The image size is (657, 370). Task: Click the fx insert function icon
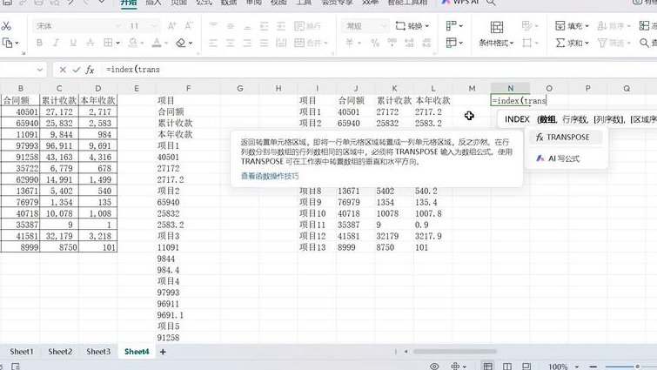point(90,70)
